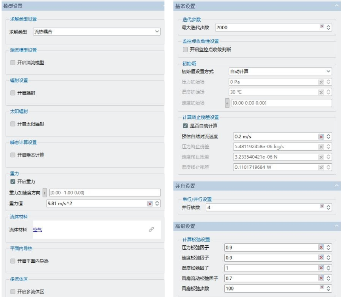Uncheck the 开启重力 checkbox
The image size is (341, 297).
[13, 182]
